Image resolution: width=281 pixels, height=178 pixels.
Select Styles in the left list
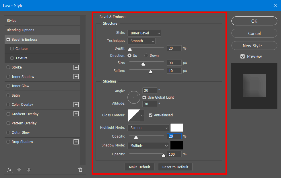(42, 21)
